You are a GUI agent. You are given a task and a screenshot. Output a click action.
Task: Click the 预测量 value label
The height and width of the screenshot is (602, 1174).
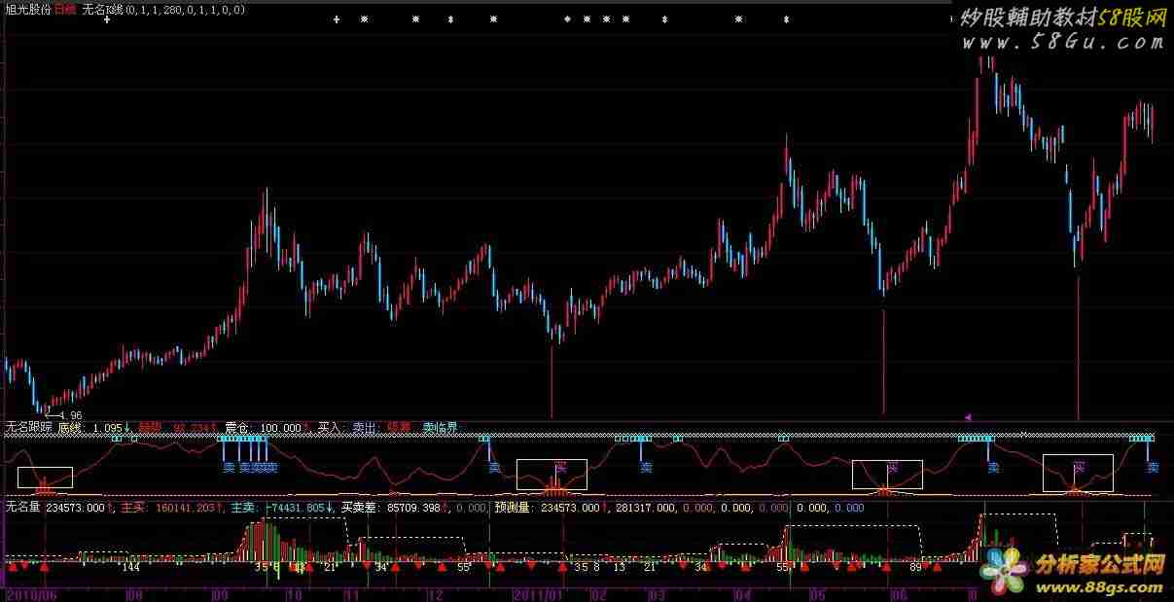coord(513,507)
